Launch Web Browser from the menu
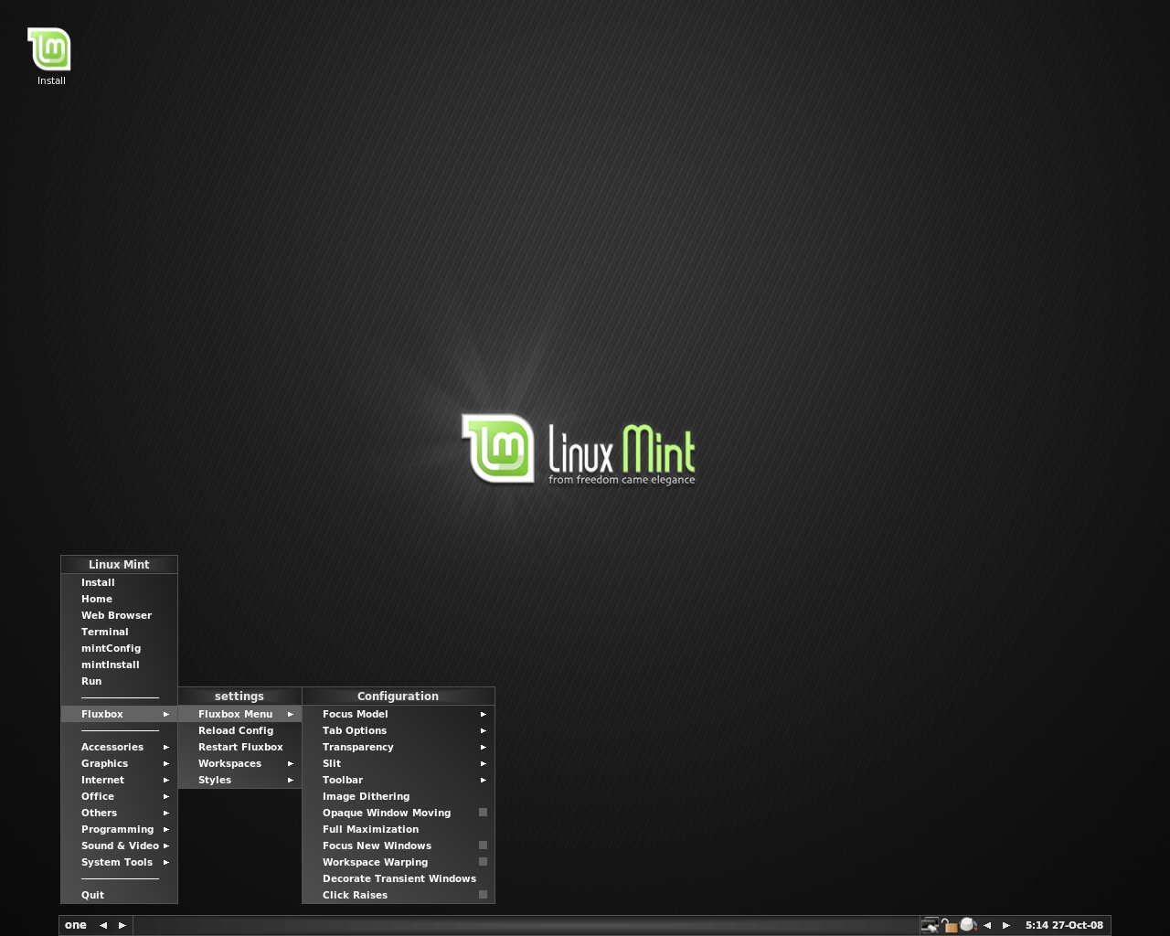The width and height of the screenshot is (1170, 936). point(119,615)
